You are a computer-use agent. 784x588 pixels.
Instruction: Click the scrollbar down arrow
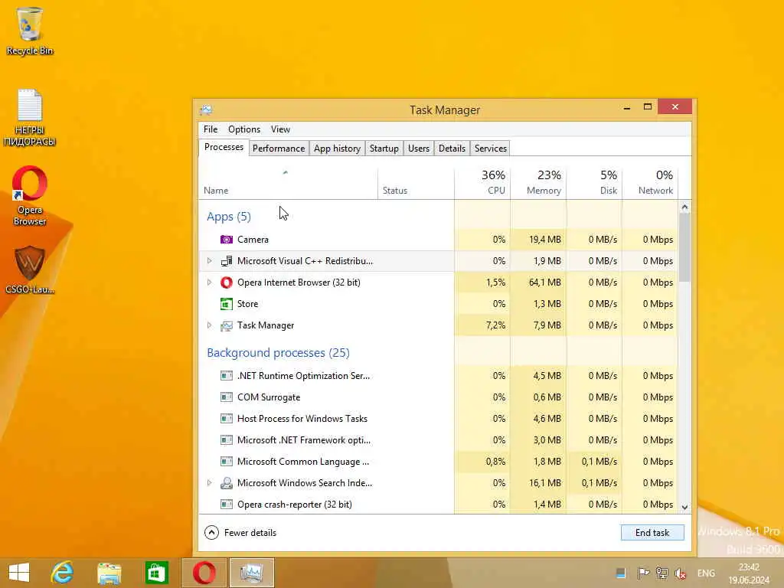[x=684, y=507]
